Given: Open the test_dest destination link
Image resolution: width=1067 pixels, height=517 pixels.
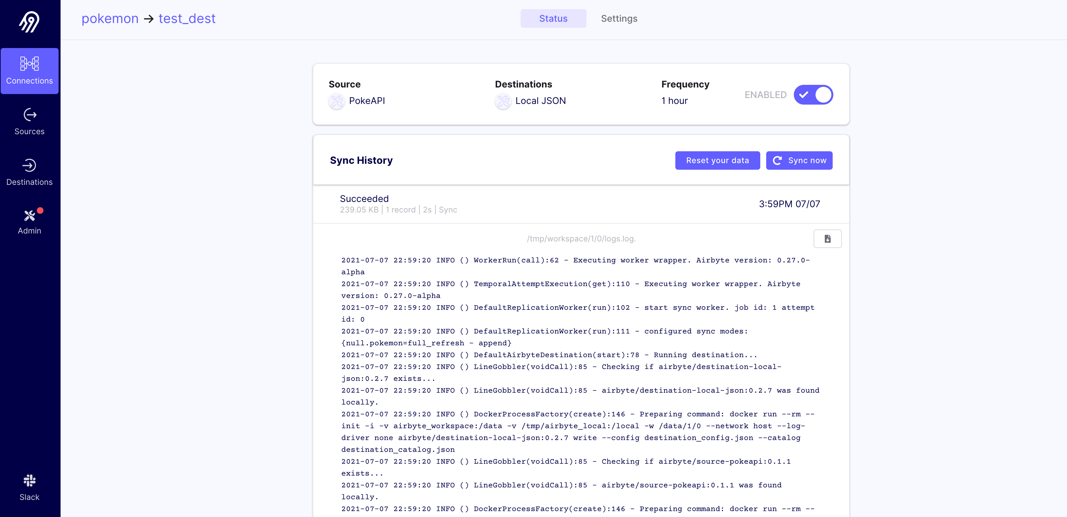Looking at the screenshot, I should [x=187, y=19].
